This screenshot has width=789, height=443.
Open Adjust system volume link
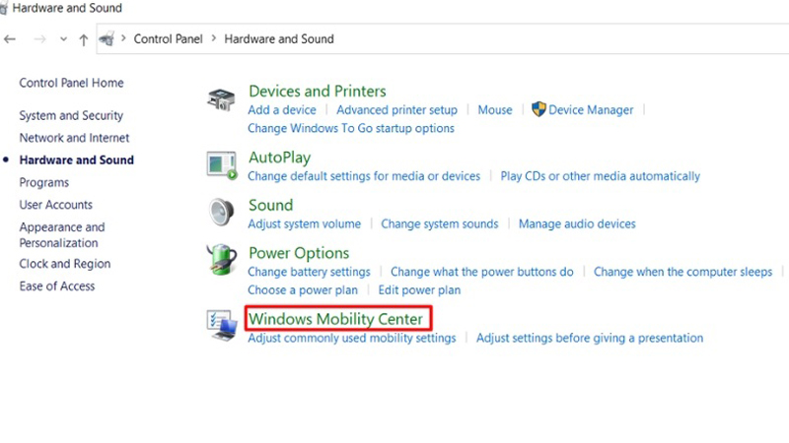point(304,223)
